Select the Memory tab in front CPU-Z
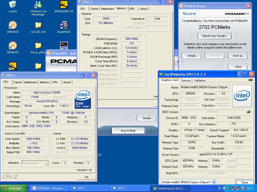The height and width of the screenshot is (192, 257). (45, 82)
